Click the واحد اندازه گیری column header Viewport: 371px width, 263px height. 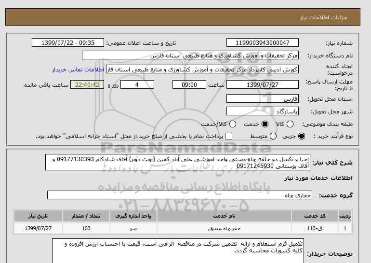[133, 216]
